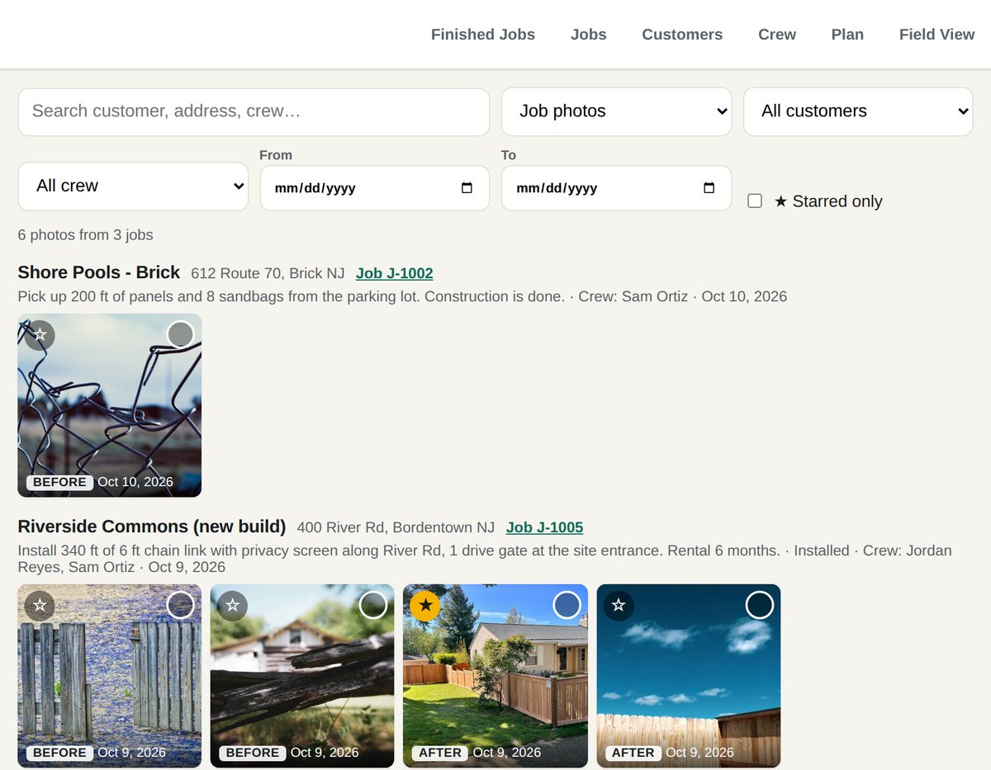Open the chain link fence before thumbnail
This screenshot has width=991, height=770.
point(110,405)
